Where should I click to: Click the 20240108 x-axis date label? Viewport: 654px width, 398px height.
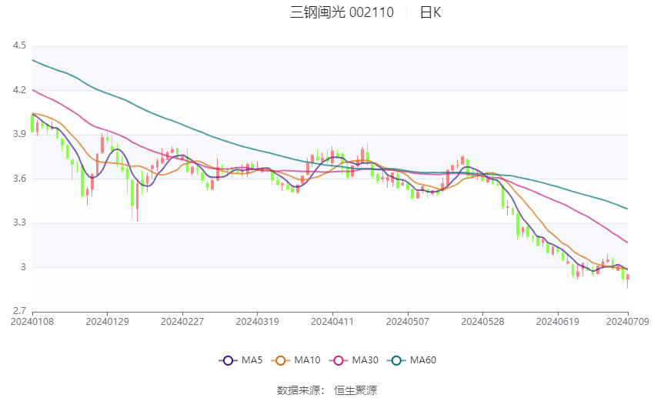[x=32, y=322]
